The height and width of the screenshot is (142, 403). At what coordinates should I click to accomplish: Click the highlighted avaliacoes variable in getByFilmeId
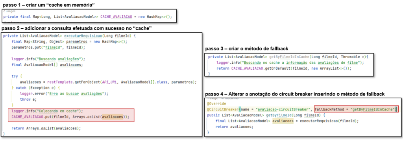click(283, 121)
